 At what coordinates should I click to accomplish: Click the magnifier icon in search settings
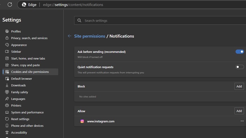pyautogui.click(x=79, y=21)
